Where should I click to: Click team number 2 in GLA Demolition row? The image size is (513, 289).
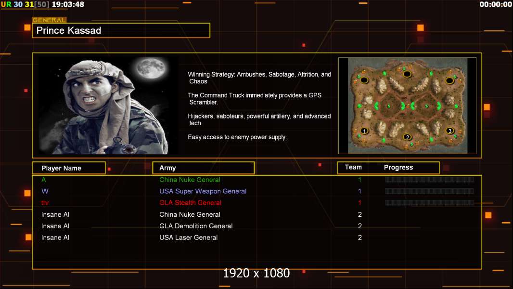pyautogui.click(x=360, y=226)
